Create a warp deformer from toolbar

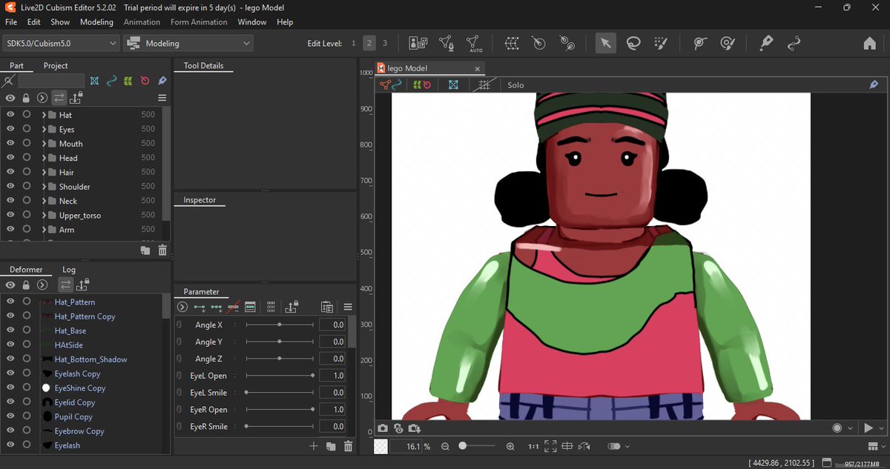coord(512,43)
